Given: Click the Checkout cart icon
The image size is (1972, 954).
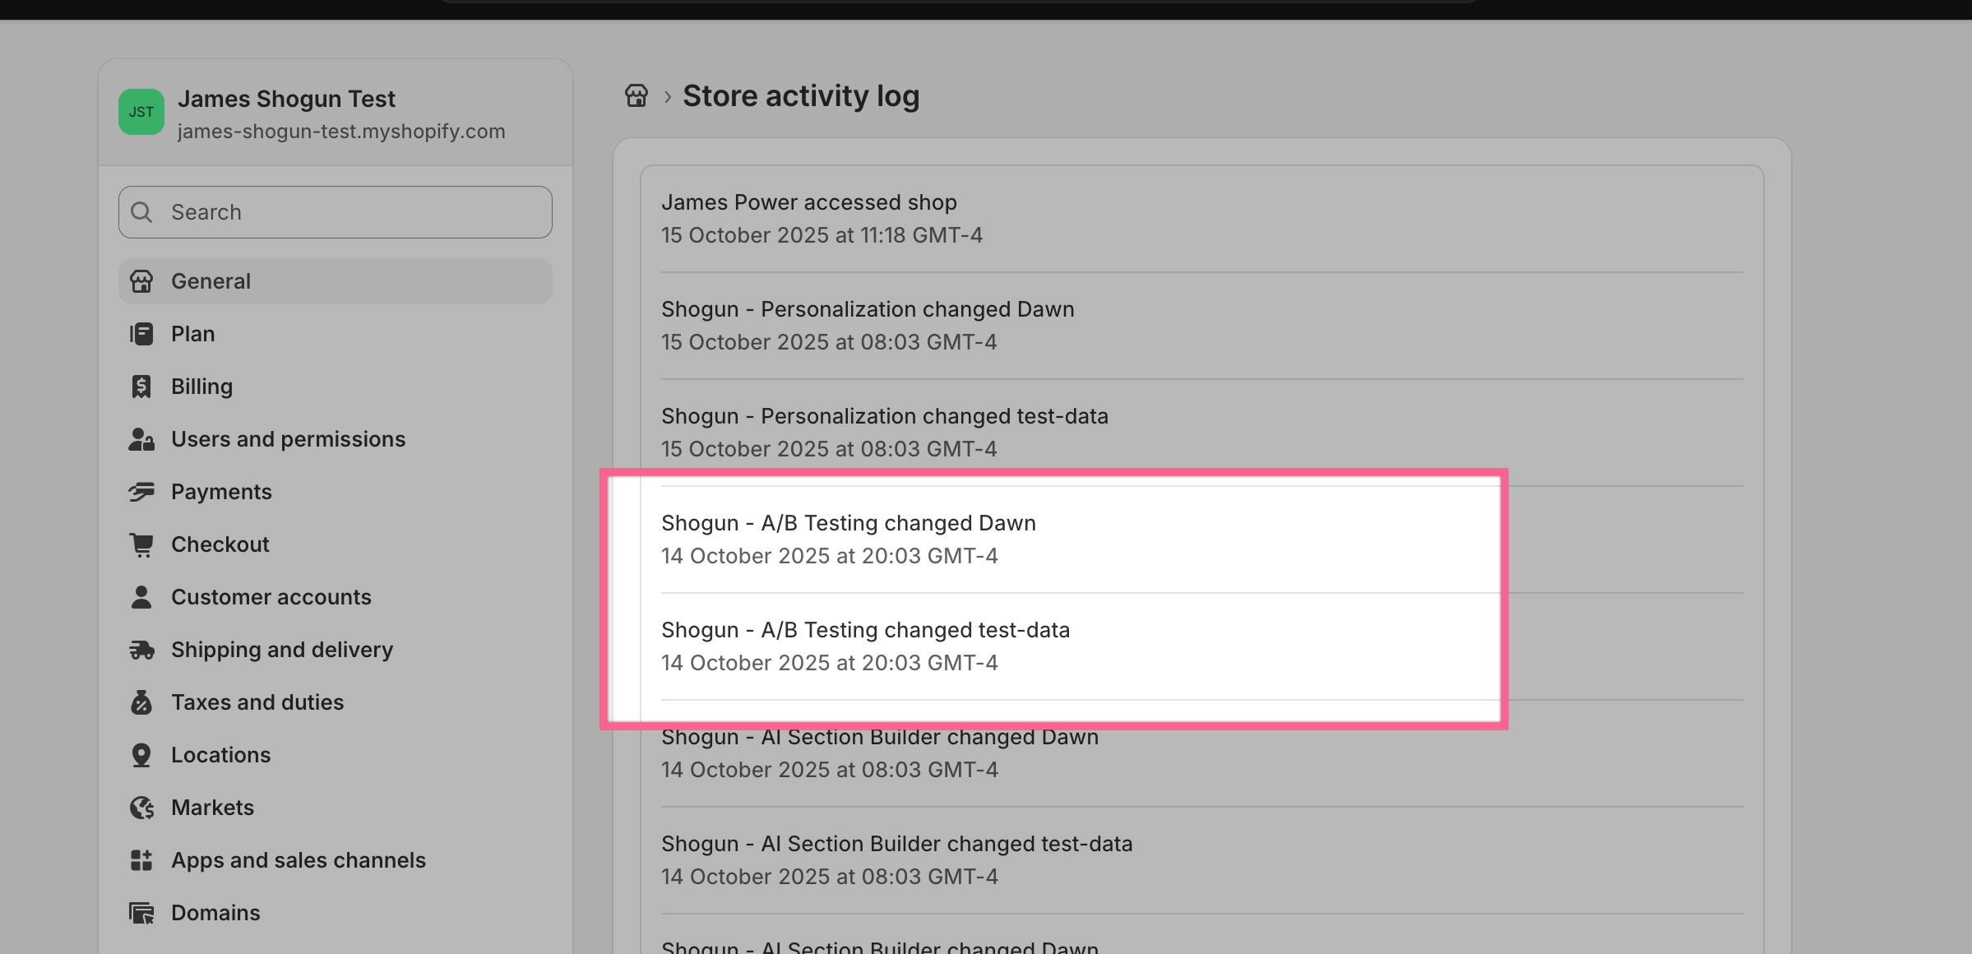Looking at the screenshot, I should (141, 544).
